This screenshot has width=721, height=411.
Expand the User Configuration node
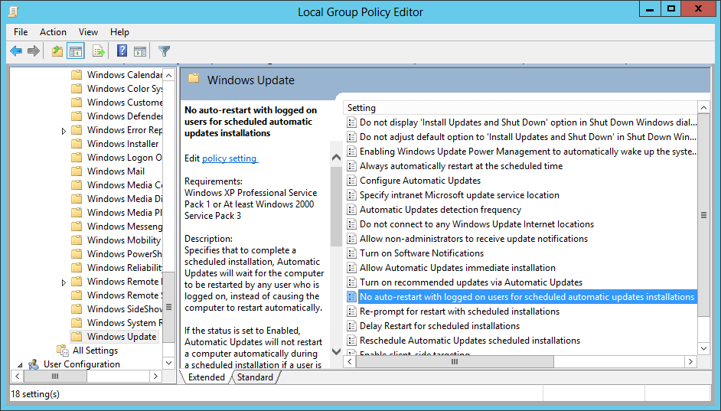coord(21,365)
